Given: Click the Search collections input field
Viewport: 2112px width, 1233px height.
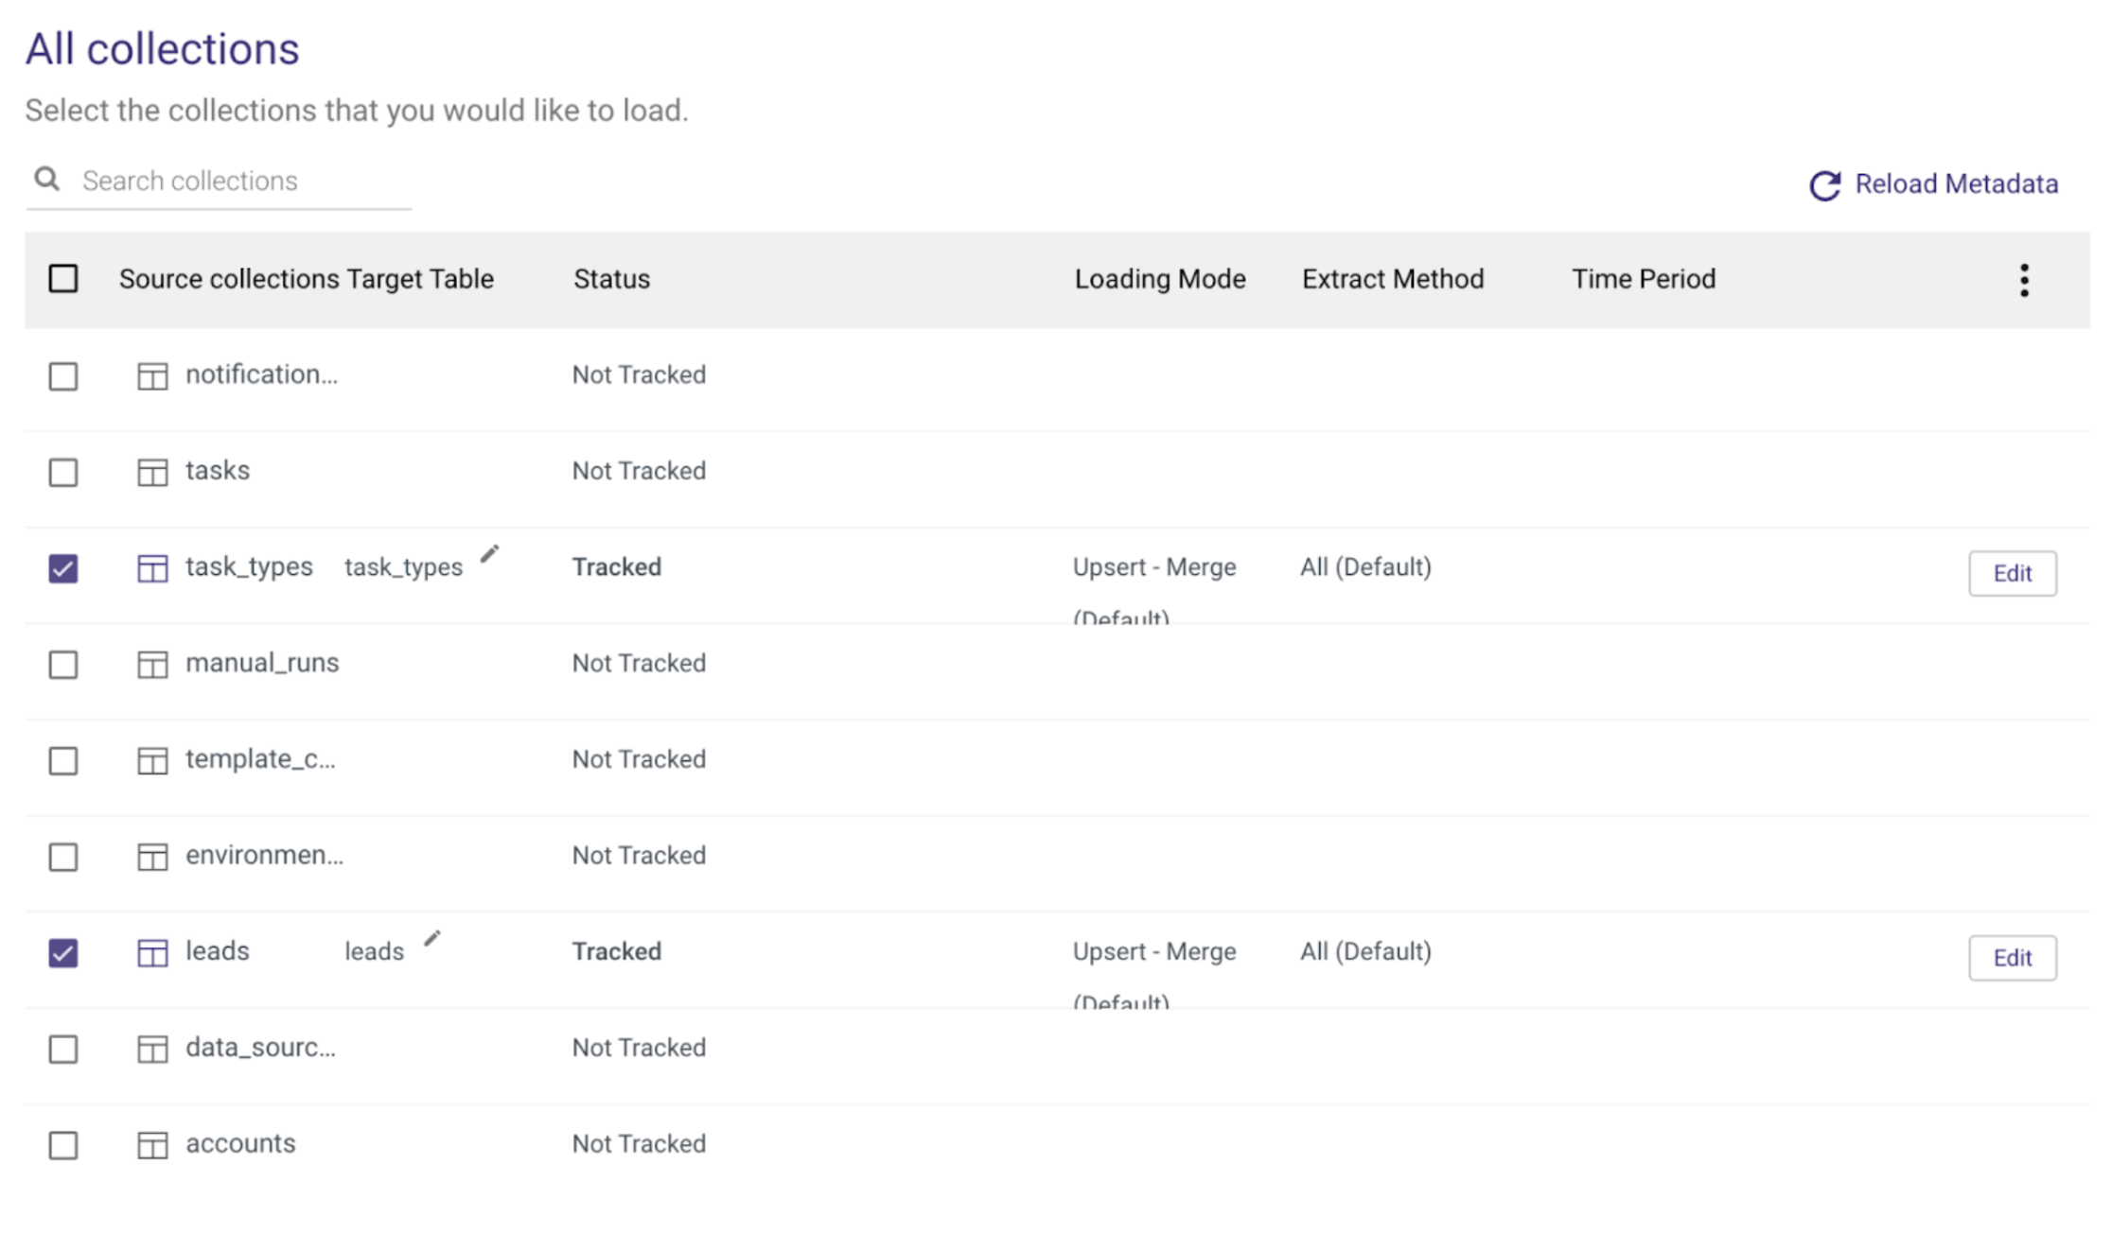Looking at the screenshot, I should pos(241,181).
